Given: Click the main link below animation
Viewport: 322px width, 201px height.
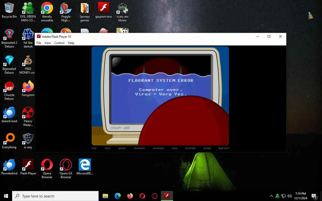Looking at the screenshot, I should point(94,148).
